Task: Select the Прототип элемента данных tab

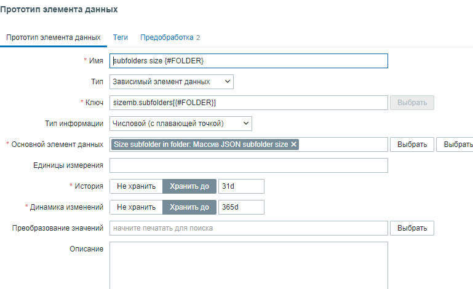Action: 54,38
